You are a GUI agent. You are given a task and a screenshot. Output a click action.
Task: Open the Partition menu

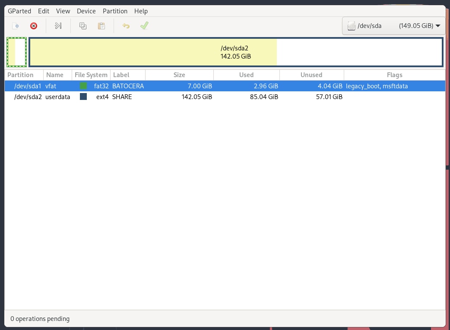point(115,11)
